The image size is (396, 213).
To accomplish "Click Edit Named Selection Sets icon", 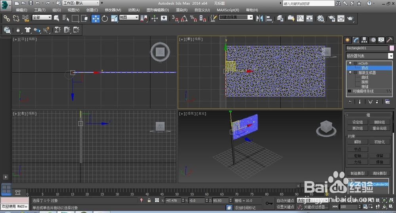I will pos(213,18).
